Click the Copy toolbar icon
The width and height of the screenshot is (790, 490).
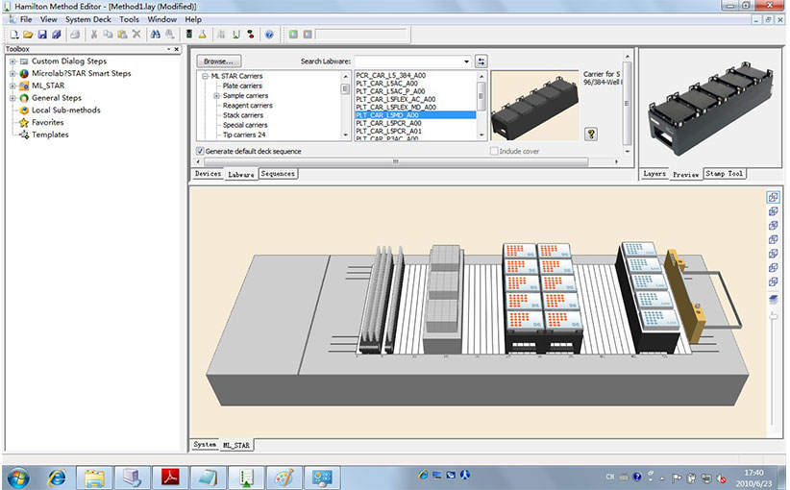108,35
